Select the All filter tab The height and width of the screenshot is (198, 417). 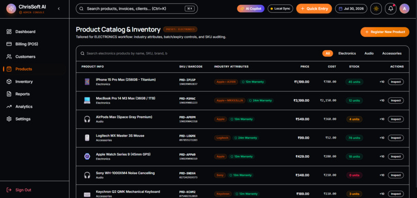click(x=327, y=53)
